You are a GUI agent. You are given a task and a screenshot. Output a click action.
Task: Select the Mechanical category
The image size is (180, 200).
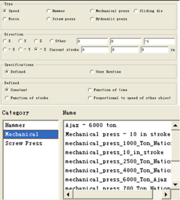point(31,134)
